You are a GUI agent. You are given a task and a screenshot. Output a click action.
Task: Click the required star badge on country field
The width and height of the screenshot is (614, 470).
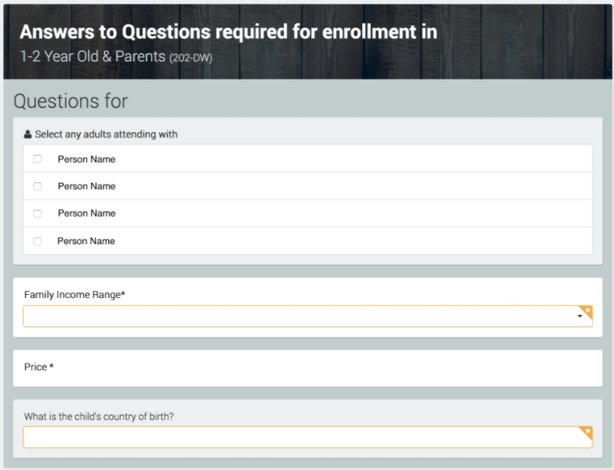586,432
